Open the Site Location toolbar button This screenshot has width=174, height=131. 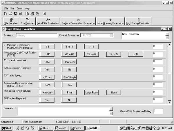11,21
